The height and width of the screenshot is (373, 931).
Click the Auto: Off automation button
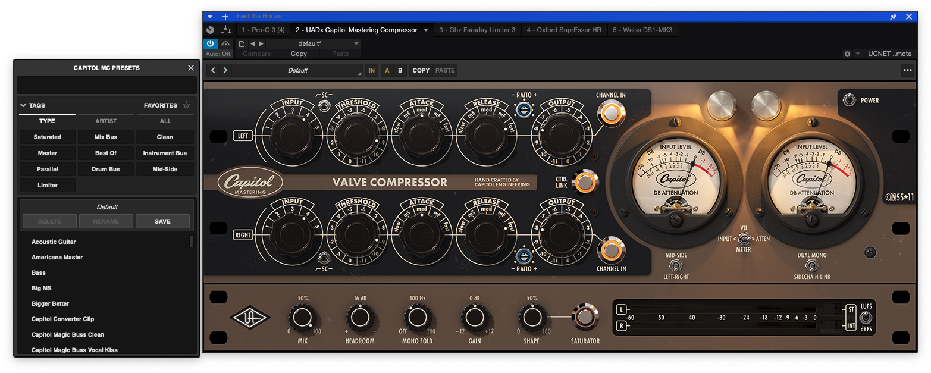point(218,54)
